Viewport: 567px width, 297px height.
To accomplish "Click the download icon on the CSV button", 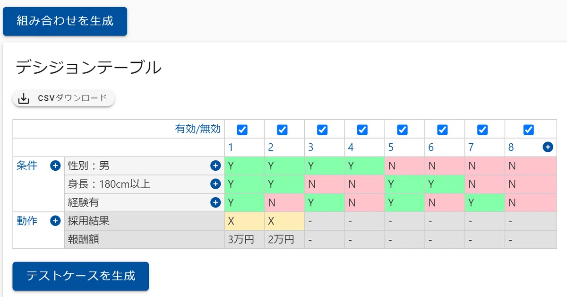I will 24,98.
